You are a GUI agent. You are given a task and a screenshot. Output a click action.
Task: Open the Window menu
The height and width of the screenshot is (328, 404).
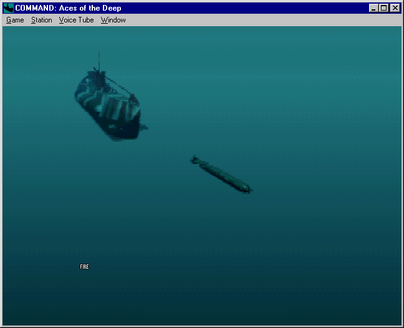click(113, 20)
